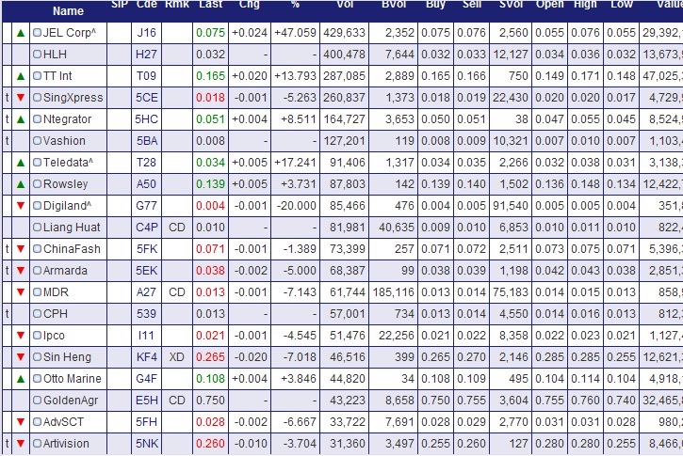Viewport: 683px width, 456px height.
Task: Select the radio button beside HLH
Action: 38,55
